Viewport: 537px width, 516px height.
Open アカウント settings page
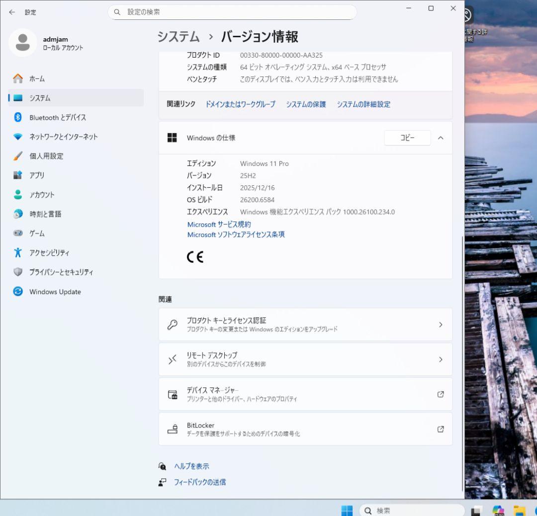point(43,195)
